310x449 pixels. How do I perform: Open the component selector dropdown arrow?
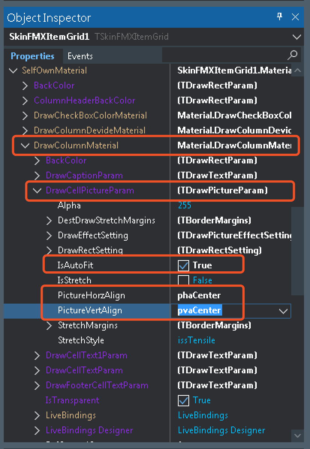(x=296, y=37)
